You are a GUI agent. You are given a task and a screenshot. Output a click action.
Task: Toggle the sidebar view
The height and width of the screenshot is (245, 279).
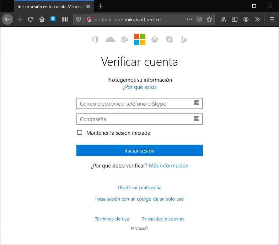click(x=235, y=19)
